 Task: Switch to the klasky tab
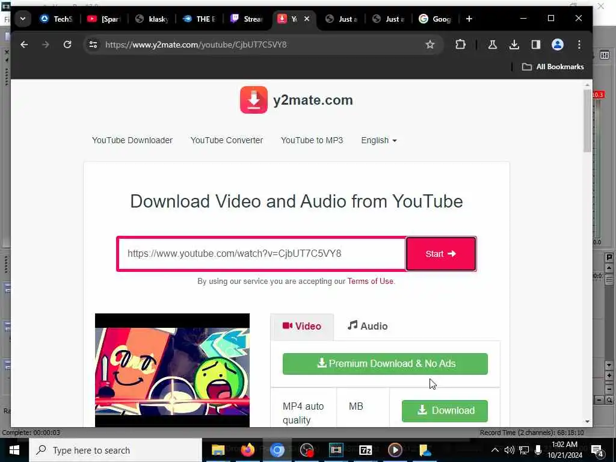point(152,19)
